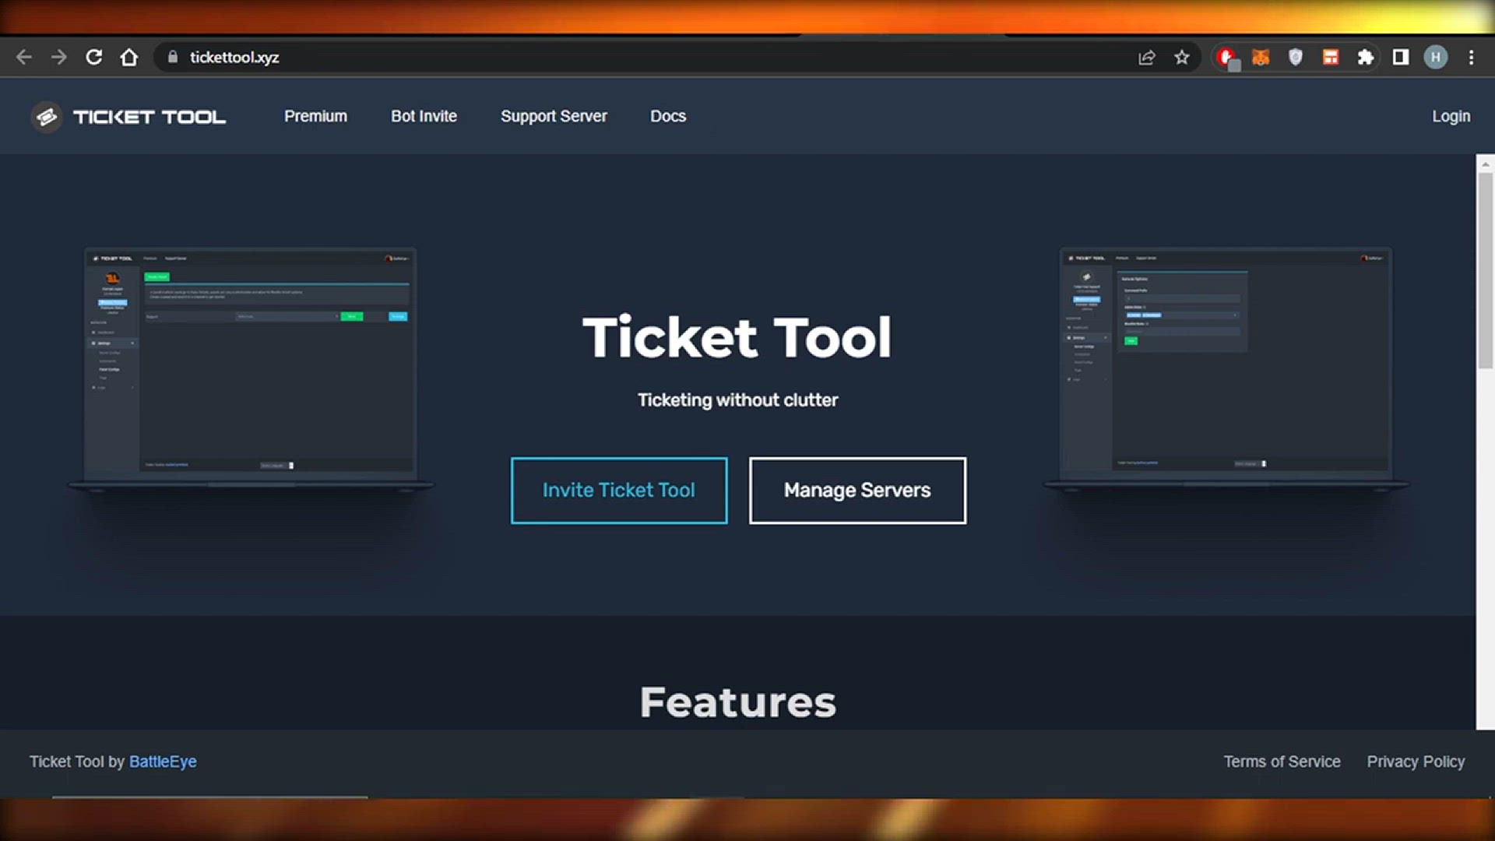The image size is (1495, 841).
Task: Click the Ticket Tool logo icon
Action: point(47,117)
